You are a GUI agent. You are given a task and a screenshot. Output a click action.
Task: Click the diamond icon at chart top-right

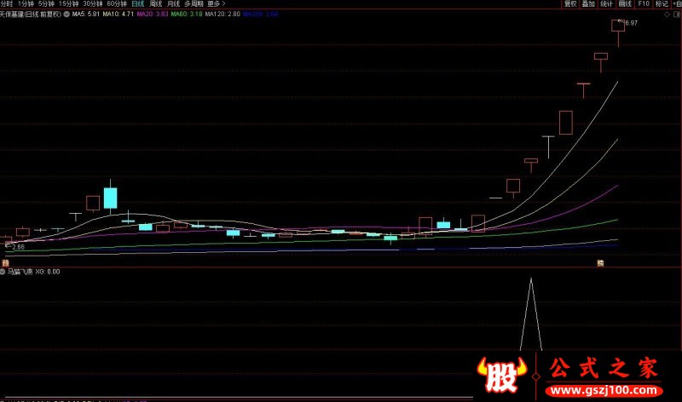(667, 14)
